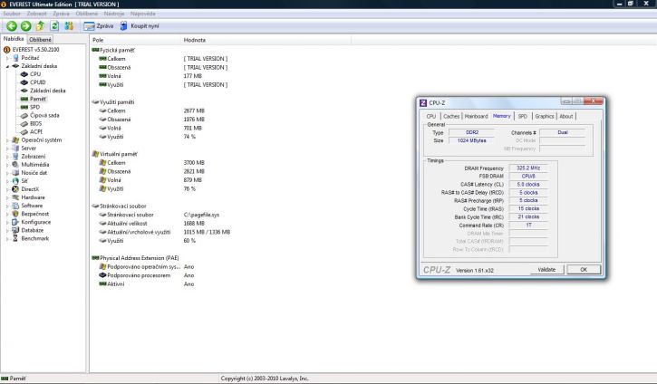
Task: Expand the Multimédia tree node
Action: [7, 165]
